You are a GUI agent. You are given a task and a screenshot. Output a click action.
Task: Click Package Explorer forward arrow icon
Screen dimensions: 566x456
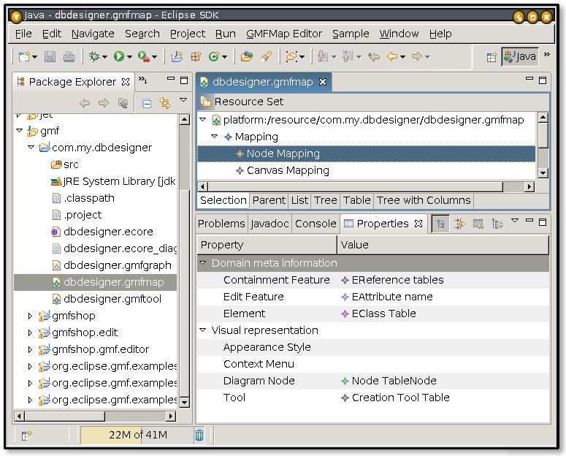(x=104, y=103)
